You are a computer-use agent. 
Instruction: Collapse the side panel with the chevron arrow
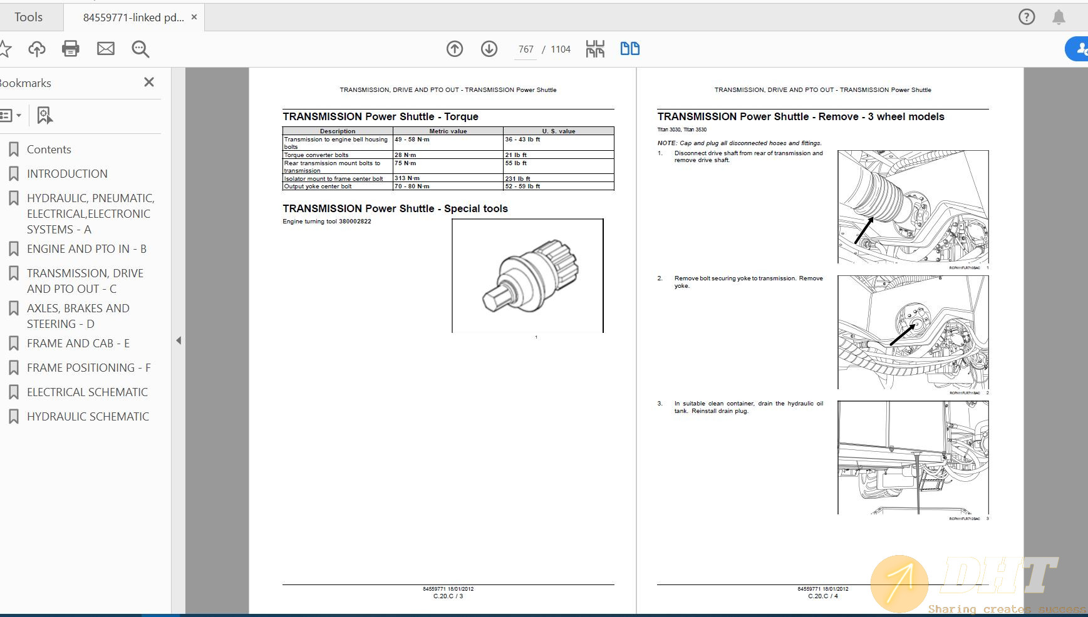tap(179, 340)
